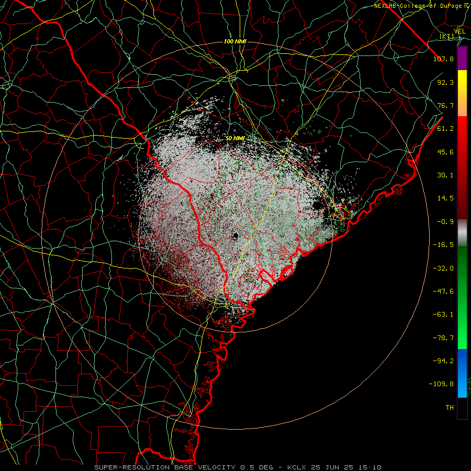Click the VEL legend title
471x471 pixels.
[x=459, y=31]
